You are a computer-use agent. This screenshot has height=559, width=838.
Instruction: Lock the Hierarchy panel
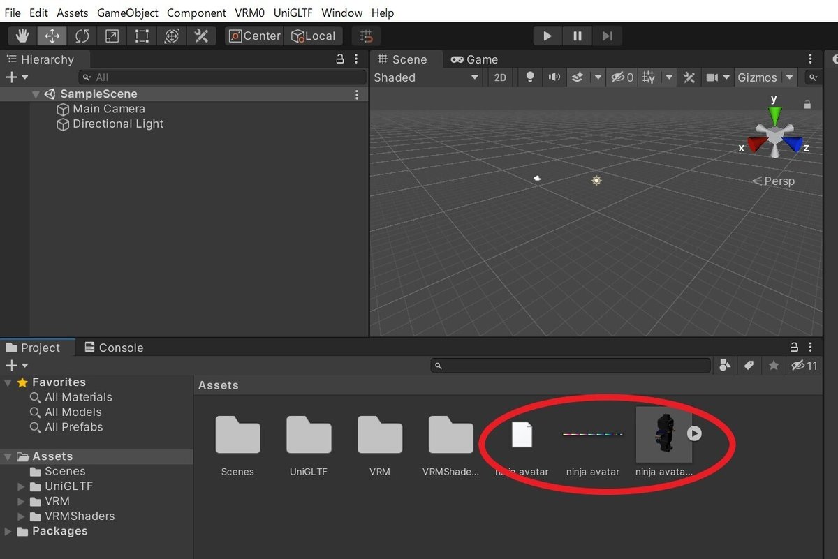click(x=340, y=59)
